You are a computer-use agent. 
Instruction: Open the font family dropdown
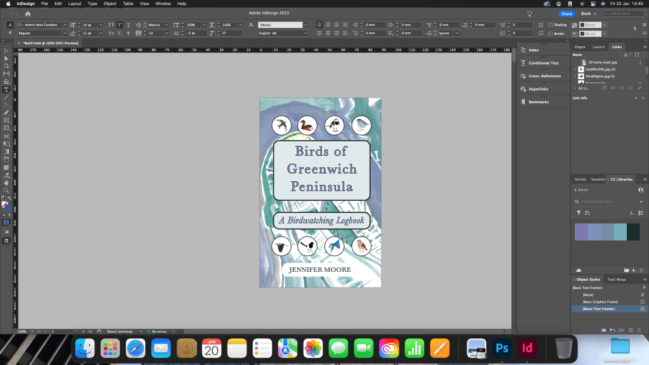click(64, 25)
